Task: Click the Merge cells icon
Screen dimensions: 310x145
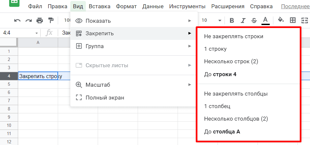Action: coord(305,20)
